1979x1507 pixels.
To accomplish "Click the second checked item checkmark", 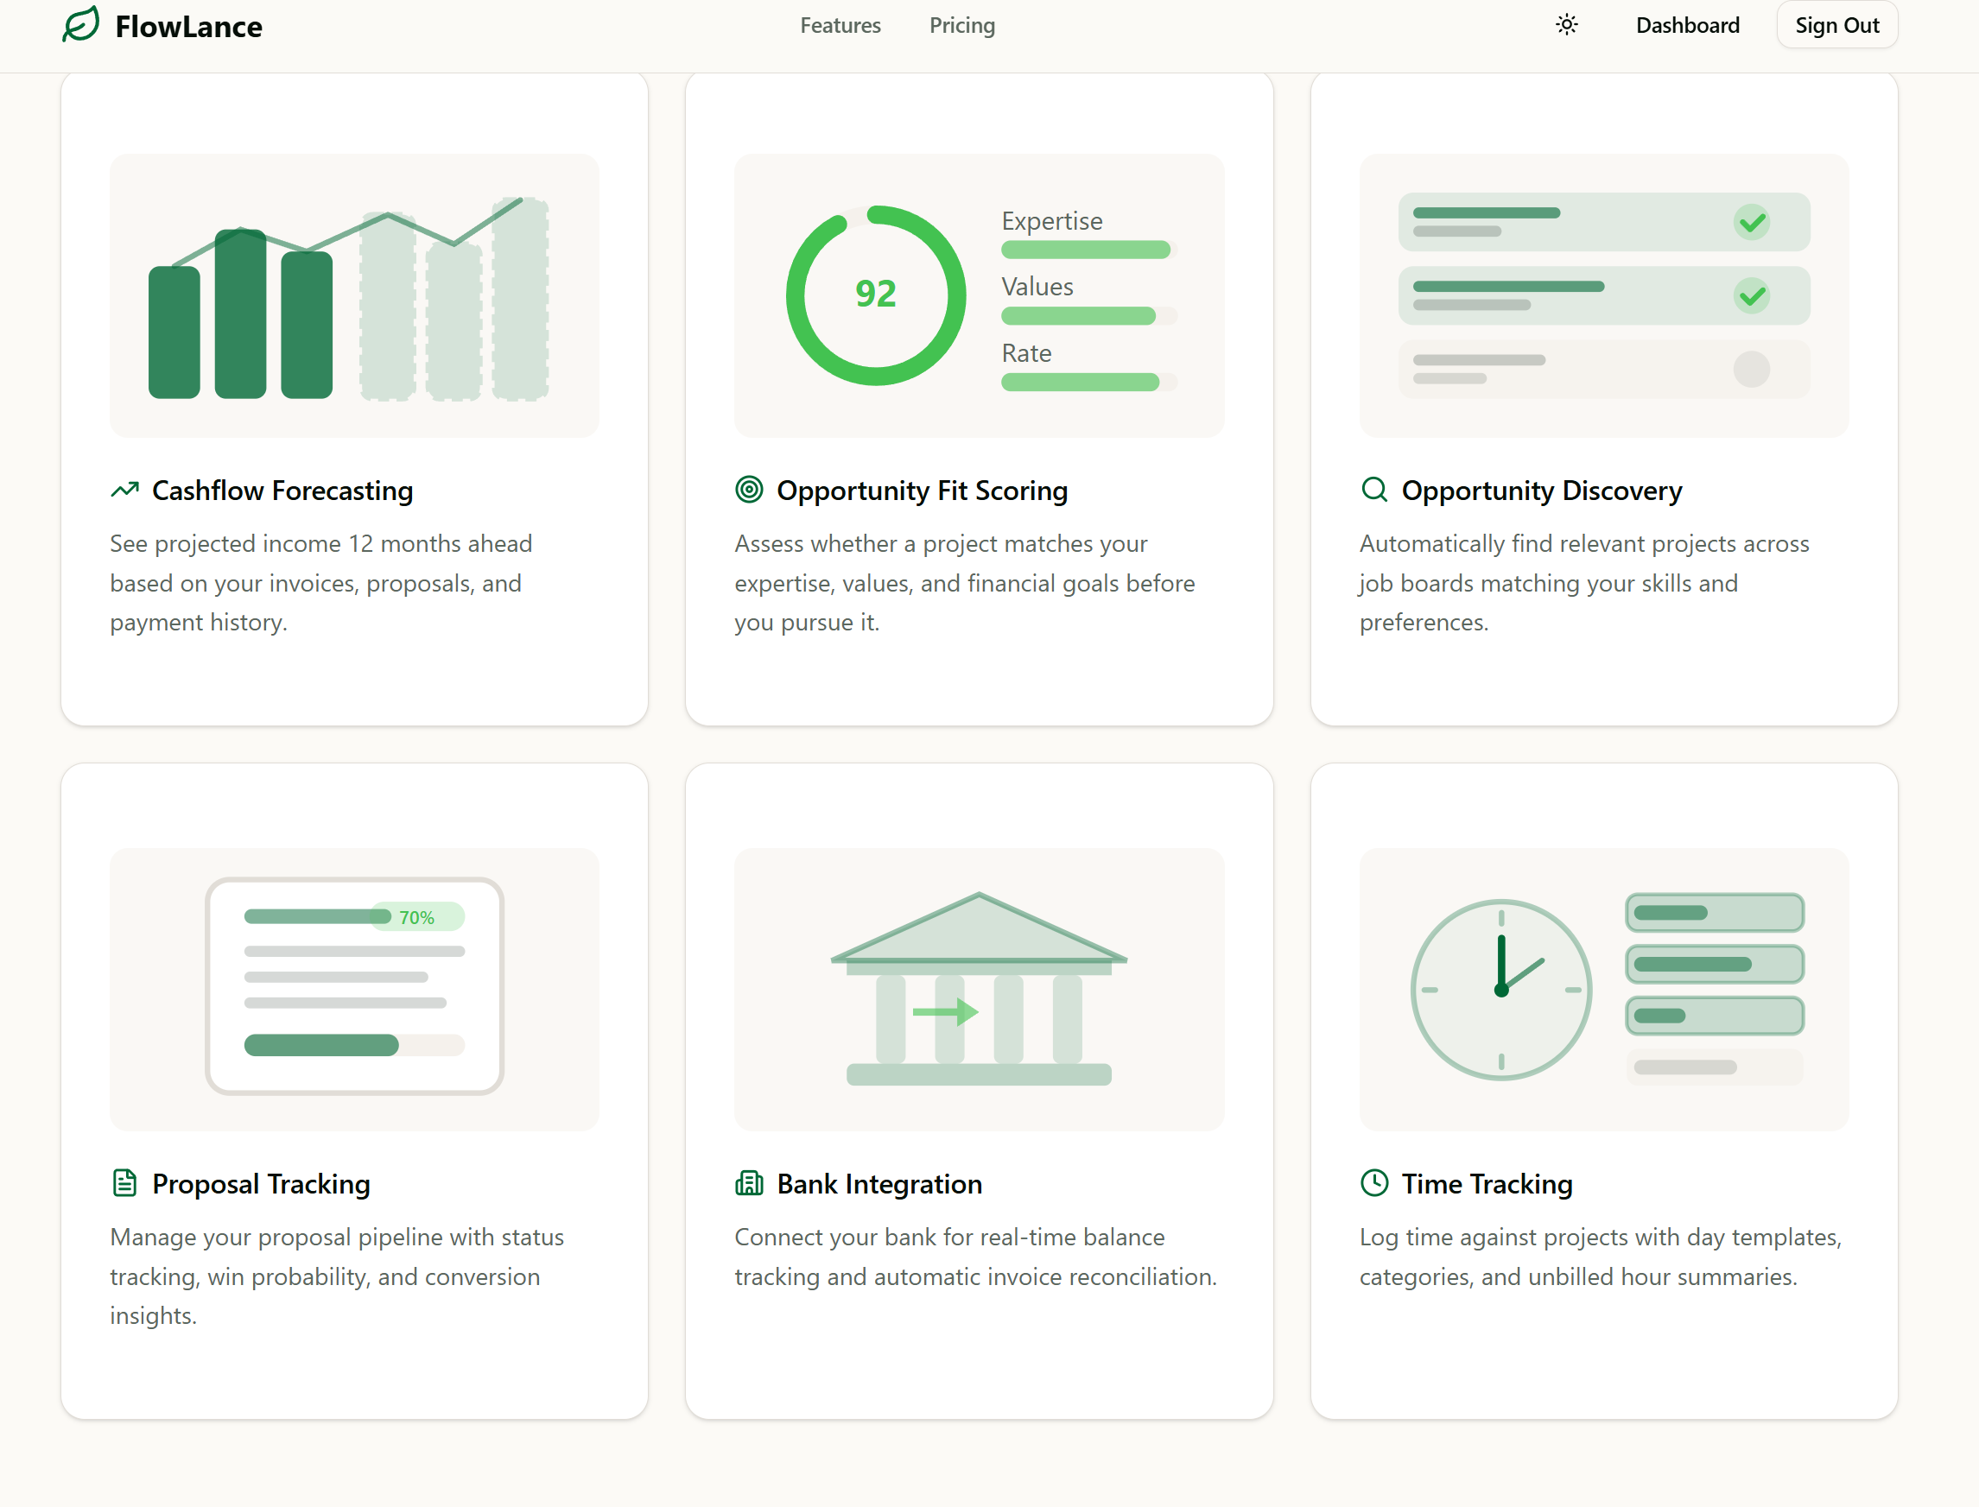I will coord(1751,296).
